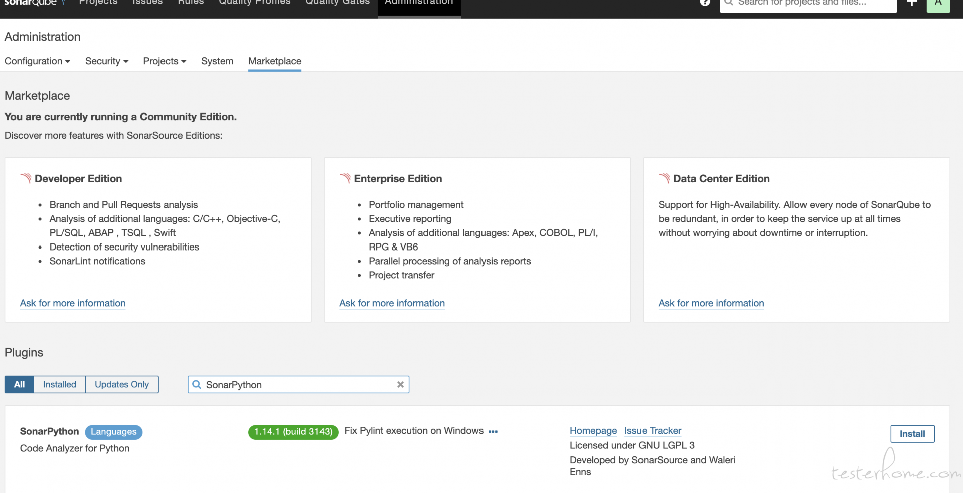963x493 pixels.
Task: Install the SonarPython plugin
Action: coord(912,434)
